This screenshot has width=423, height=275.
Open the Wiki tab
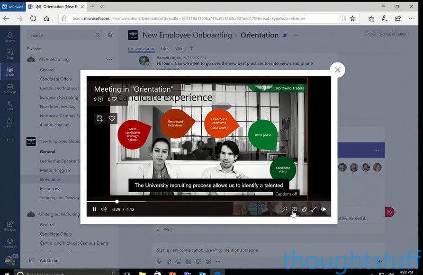(179, 49)
